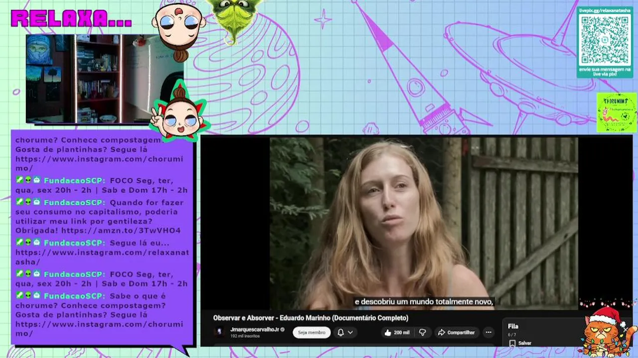The width and height of the screenshot is (638, 358).
Task: Click the Salvar bookmark in the Fila panel
Action: tap(520, 343)
